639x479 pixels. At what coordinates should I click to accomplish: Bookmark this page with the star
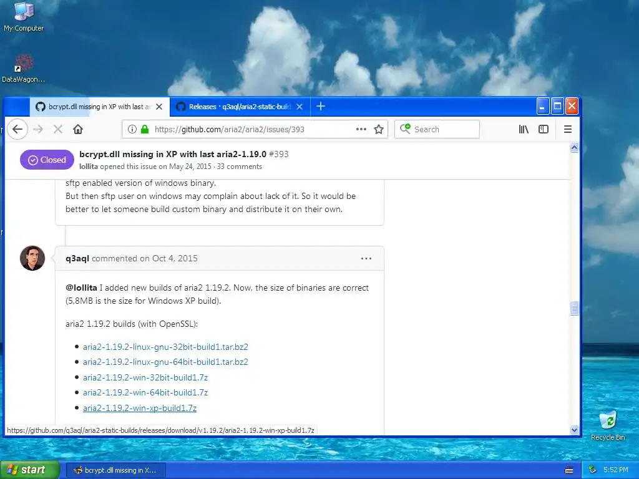379,130
